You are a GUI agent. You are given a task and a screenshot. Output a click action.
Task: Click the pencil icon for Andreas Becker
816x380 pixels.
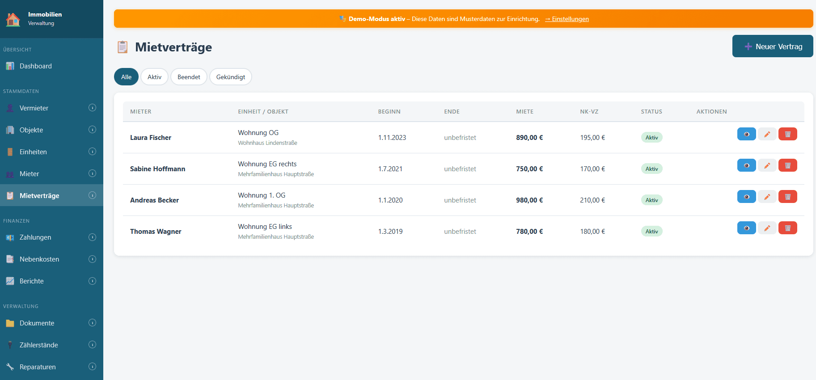tap(767, 197)
